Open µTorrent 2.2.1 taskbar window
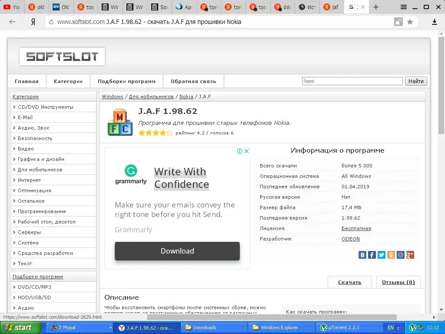This screenshot has height=334, width=445. click(x=349, y=327)
